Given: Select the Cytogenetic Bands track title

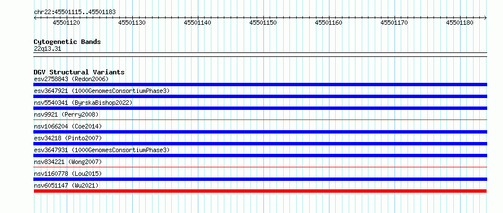Looking at the screenshot, I should [67, 42].
